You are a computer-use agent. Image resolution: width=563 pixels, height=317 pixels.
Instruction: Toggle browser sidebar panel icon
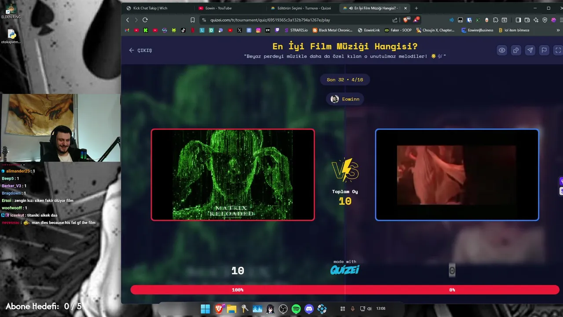coord(518,20)
